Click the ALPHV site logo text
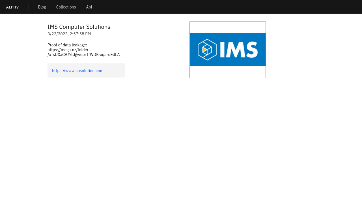Image resolution: width=362 pixels, height=204 pixels. pyautogui.click(x=12, y=7)
